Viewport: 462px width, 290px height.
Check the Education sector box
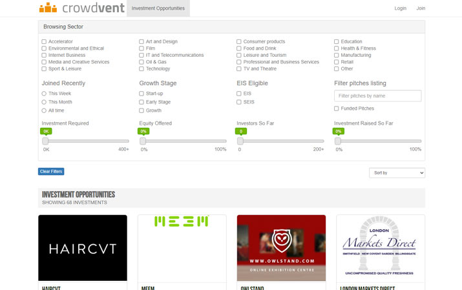337,41
